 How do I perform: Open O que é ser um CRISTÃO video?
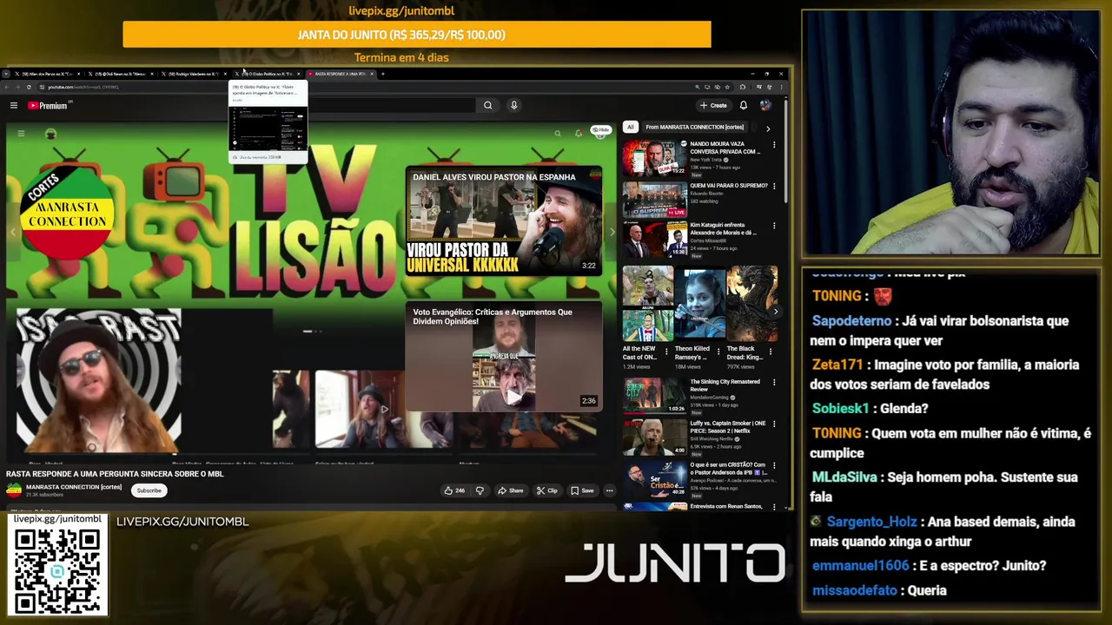point(699,478)
